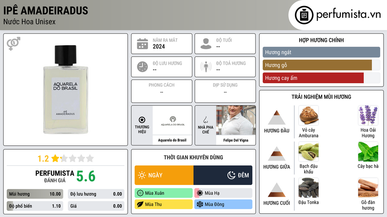Click the Phong cách card
The image size is (387, 217).
click(162, 91)
